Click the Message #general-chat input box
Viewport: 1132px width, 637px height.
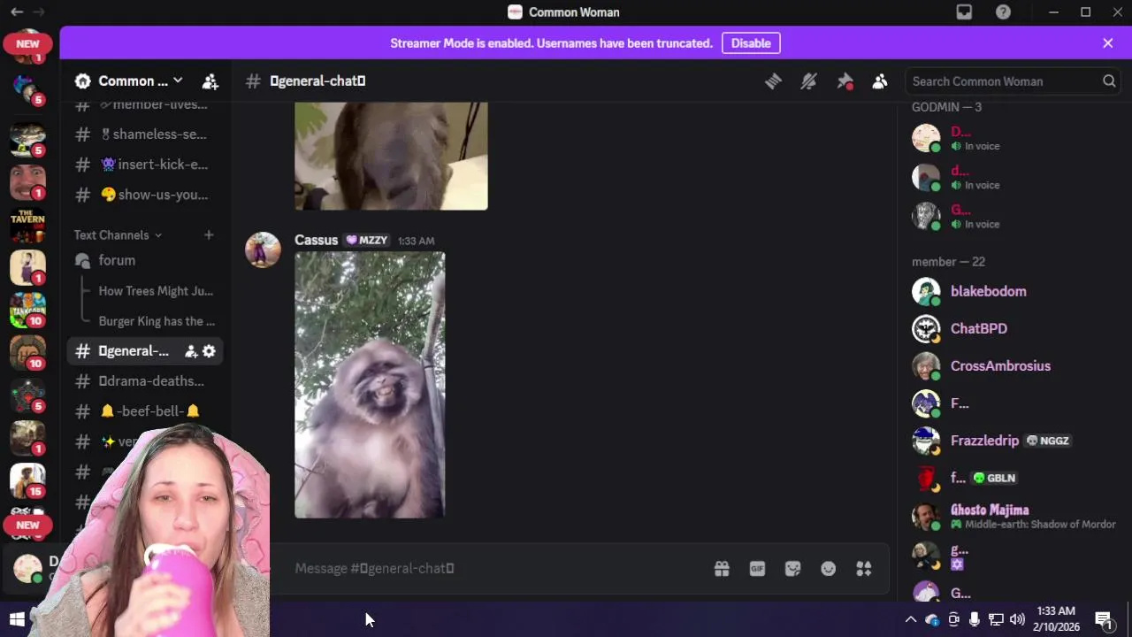(x=495, y=569)
